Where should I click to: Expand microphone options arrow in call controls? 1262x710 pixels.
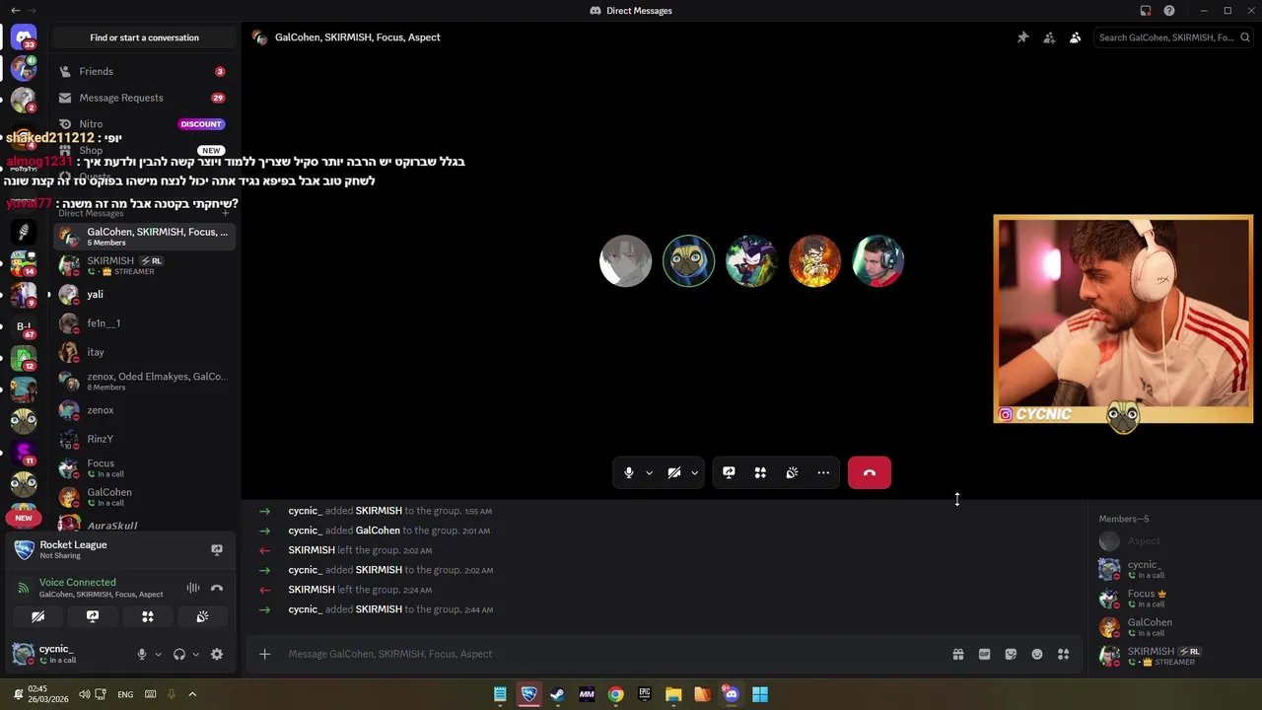click(649, 473)
